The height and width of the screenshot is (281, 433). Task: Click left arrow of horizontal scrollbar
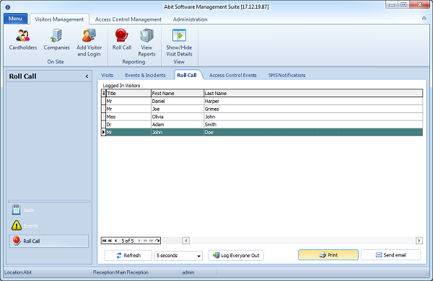tap(186, 241)
